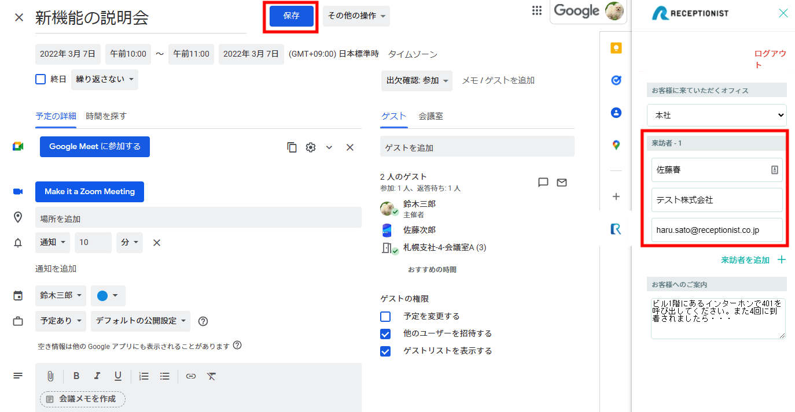Click the help icon beside visibility setting

(203, 321)
